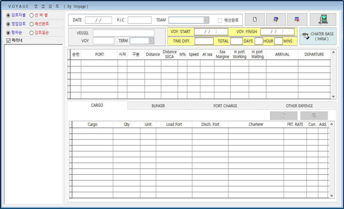Click the 시차 column header

click(x=122, y=54)
